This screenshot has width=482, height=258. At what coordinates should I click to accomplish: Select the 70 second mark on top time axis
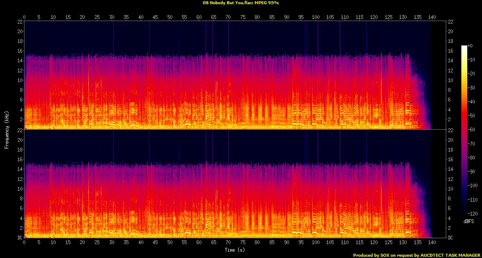[x=228, y=17]
